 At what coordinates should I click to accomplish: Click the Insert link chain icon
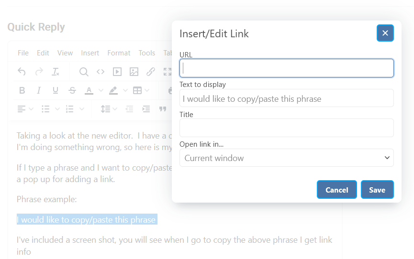click(x=150, y=72)
